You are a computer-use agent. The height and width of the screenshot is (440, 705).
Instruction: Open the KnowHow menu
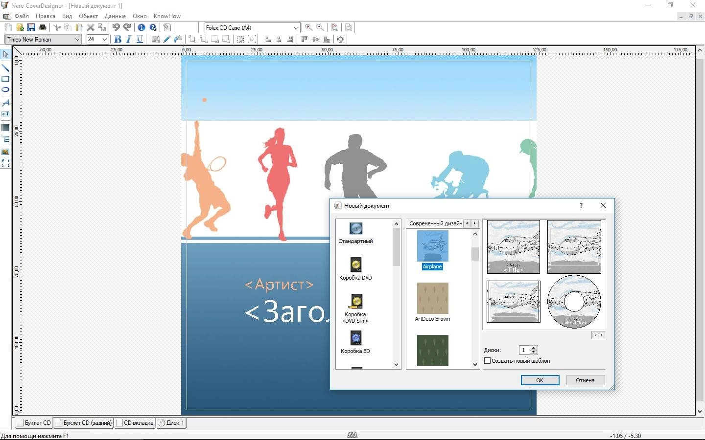[x=167, y=16]
